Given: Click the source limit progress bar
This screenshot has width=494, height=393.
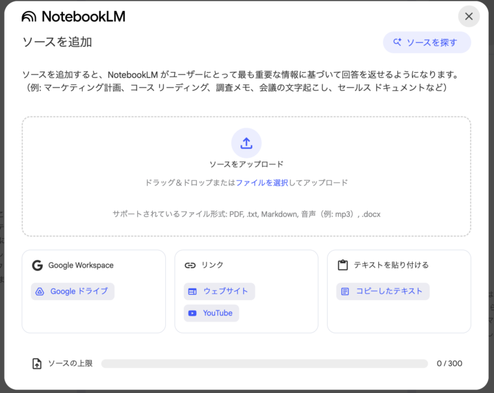Looking at the screenshot, I should pos(264,364).
